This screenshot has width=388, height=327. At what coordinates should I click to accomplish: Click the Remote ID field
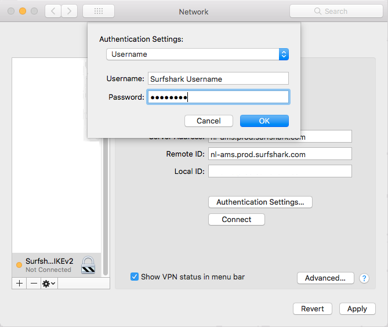pyautogui.click(x=280, y=154)
